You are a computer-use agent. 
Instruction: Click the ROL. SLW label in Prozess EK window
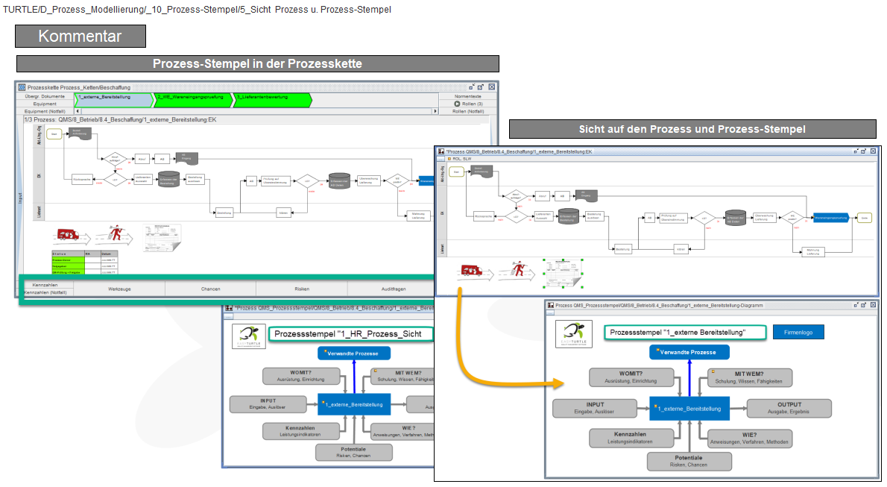459,159
